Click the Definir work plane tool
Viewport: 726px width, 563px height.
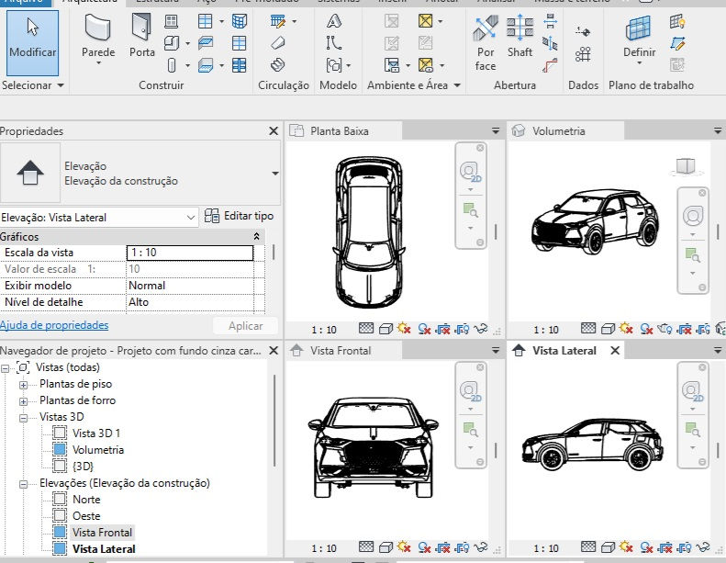(x=639, y=39)
